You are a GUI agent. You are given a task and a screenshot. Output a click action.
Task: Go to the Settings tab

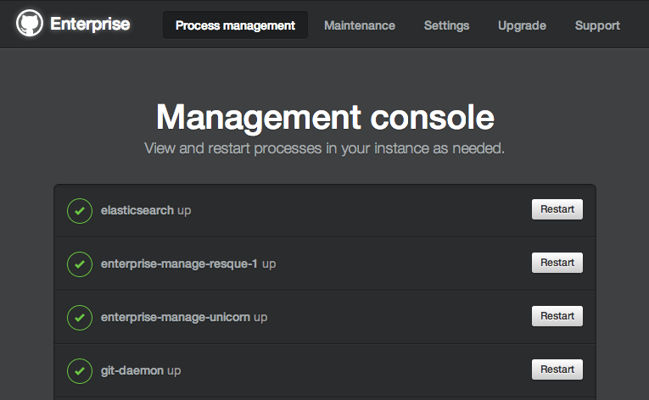[446, 25]
